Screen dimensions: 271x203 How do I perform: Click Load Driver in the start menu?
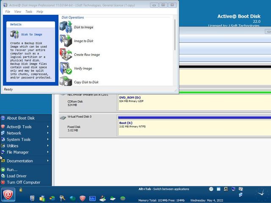[x=17, y=176]
